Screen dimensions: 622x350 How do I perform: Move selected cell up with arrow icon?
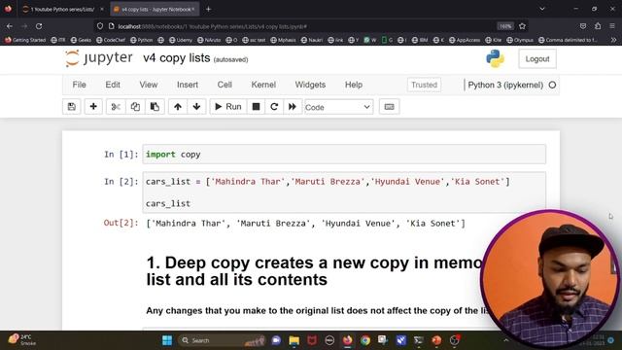(x=178, y=107)
